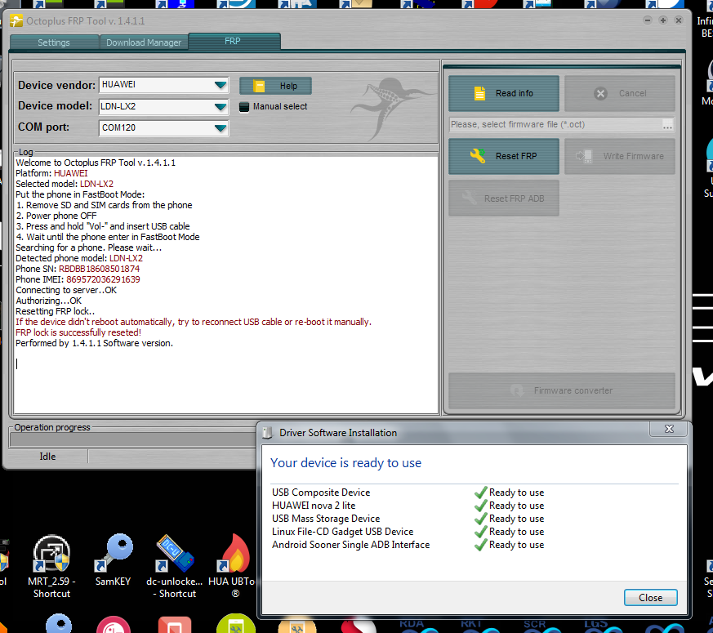
Task: Click the Octoplus FRP Tool title icon
Action: pyautogui.click(x=16, y=21)
